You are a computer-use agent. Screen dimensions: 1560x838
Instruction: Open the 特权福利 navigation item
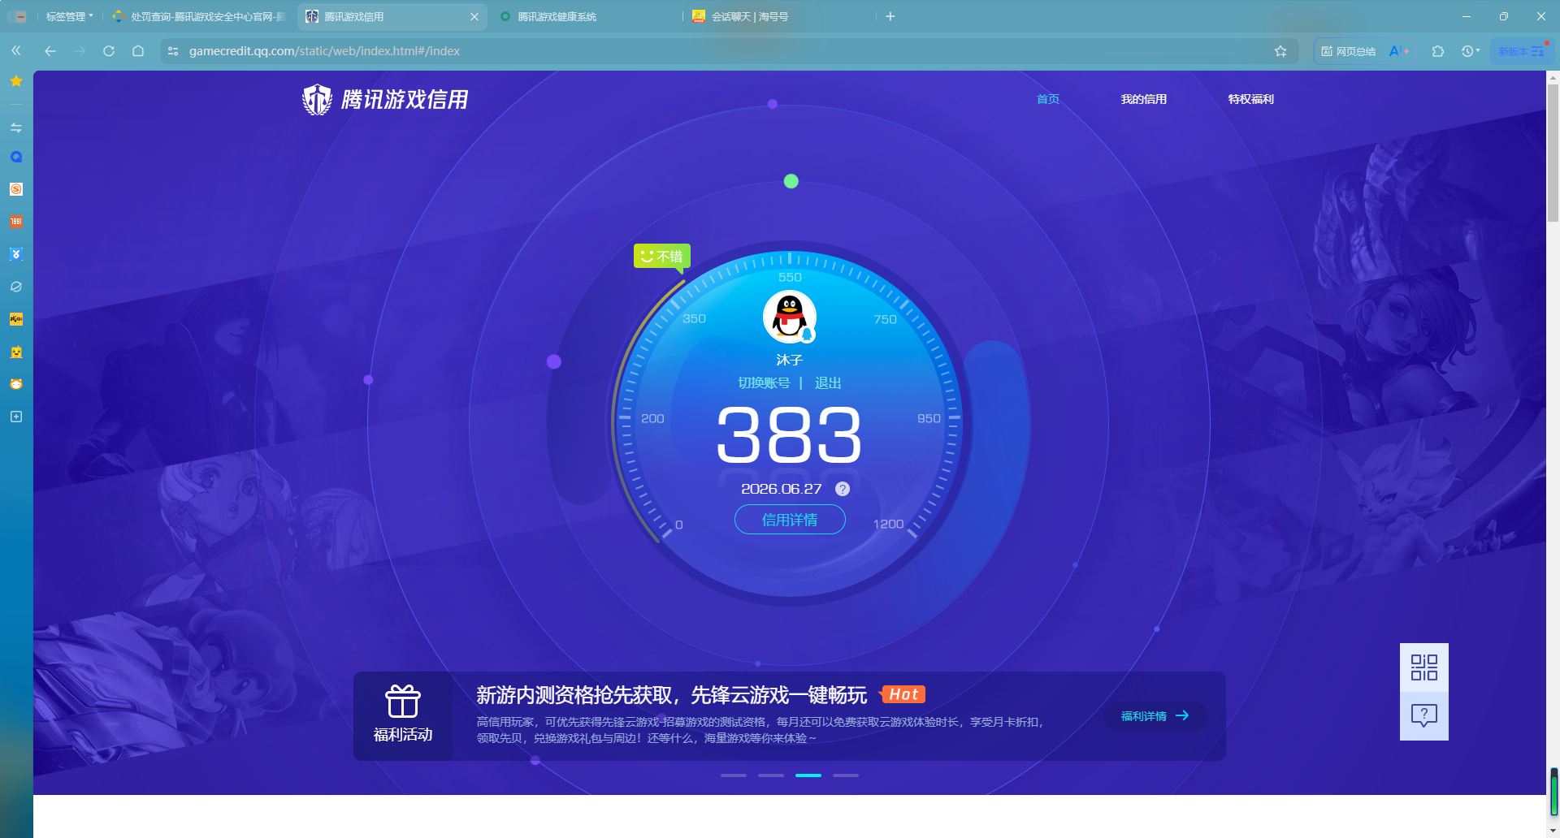point(1251,99)
